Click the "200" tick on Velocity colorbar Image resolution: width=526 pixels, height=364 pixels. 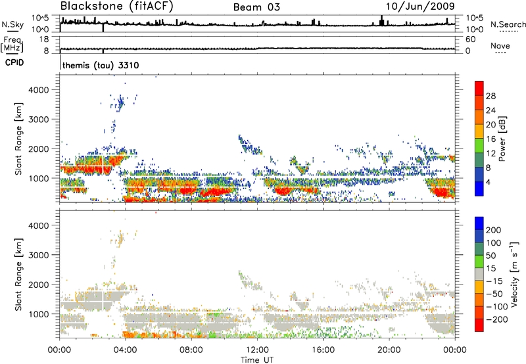pos(494,230)
